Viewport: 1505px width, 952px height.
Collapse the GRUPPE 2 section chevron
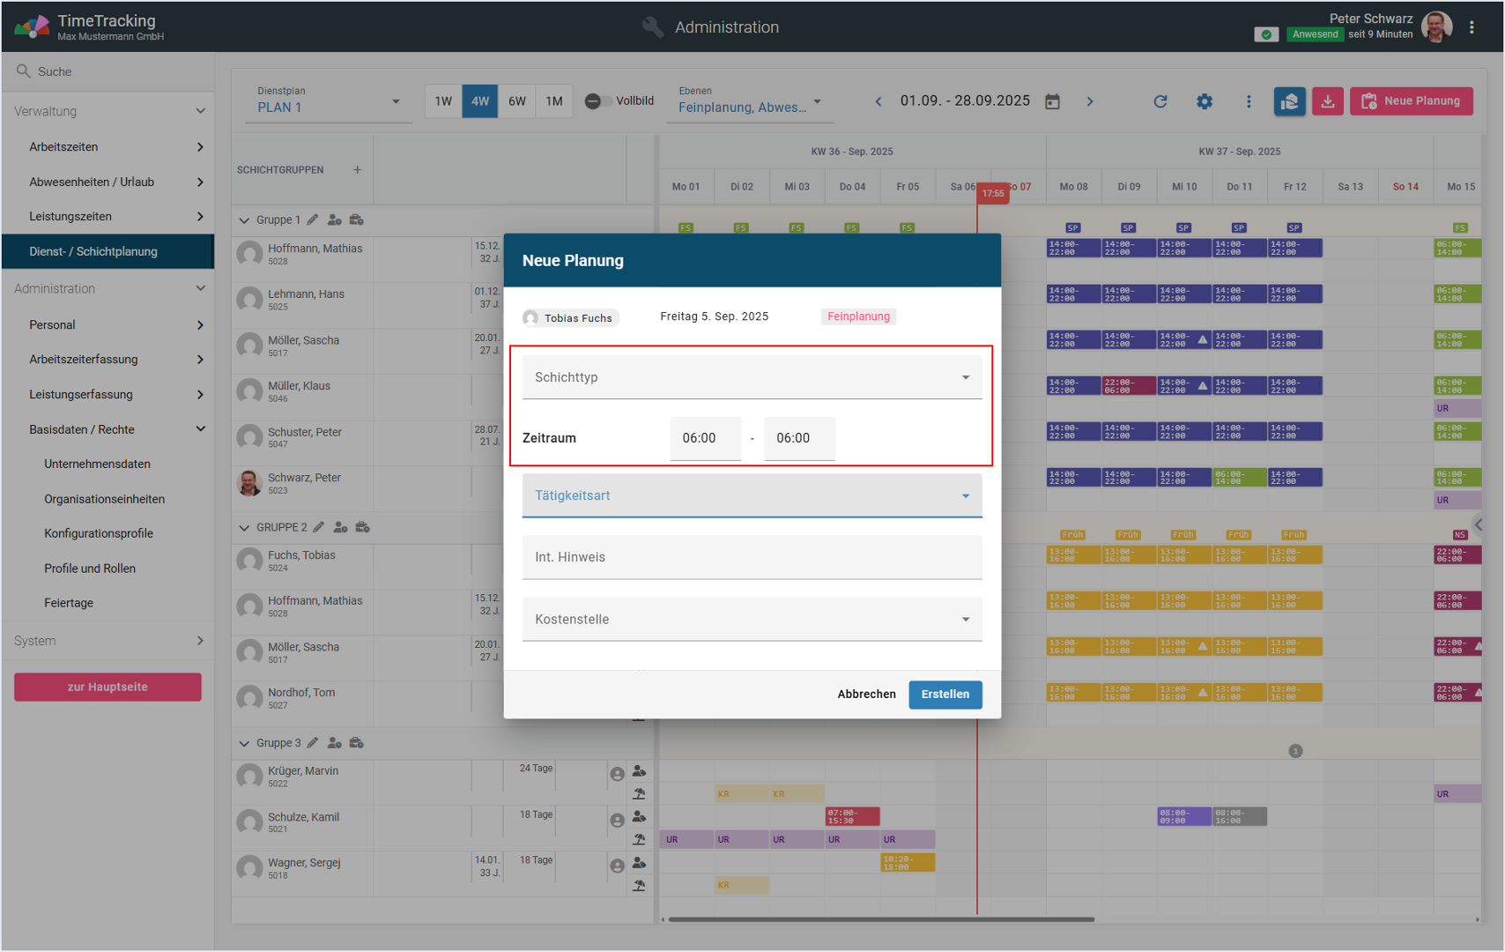click(x=244, y=528)
